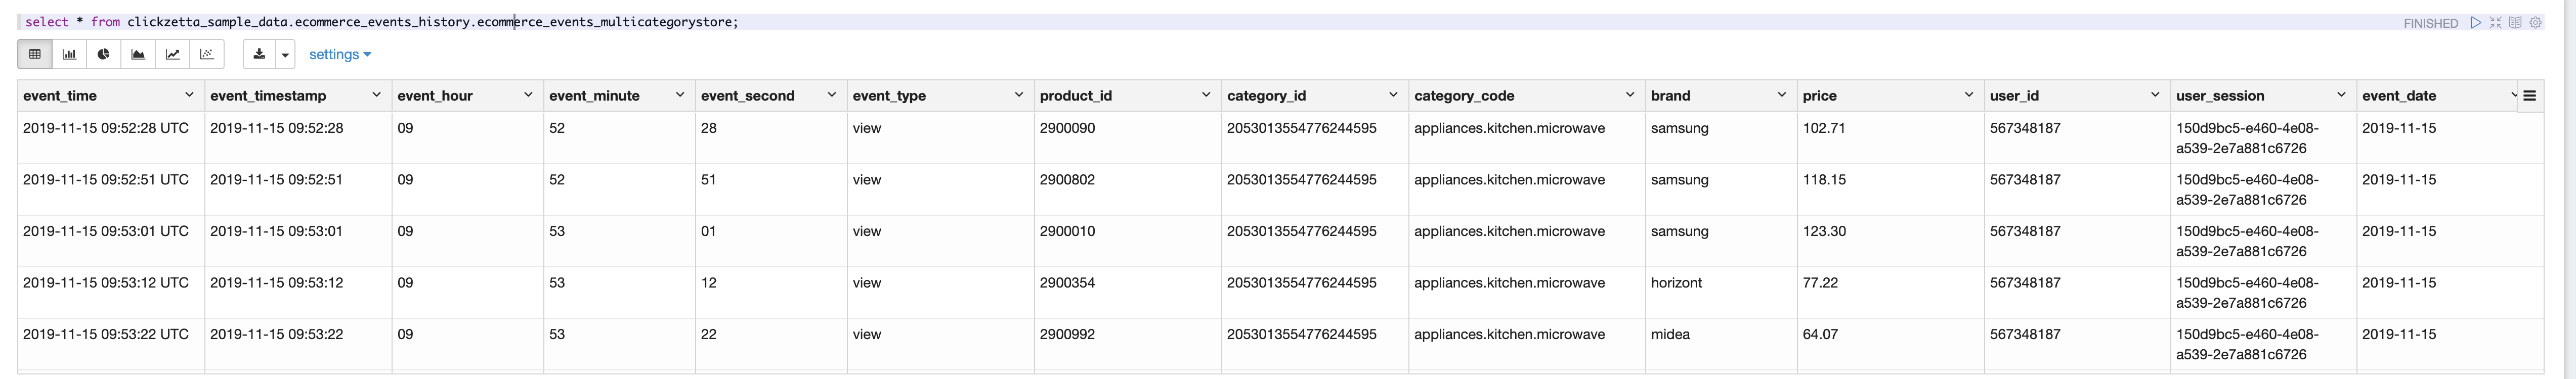
Task: Select the first row product_id cell 2900090
Action: pos(1067,128)
